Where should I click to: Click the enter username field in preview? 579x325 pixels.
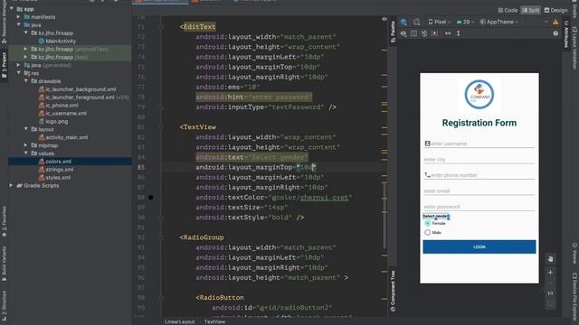(x=479, y=144)
